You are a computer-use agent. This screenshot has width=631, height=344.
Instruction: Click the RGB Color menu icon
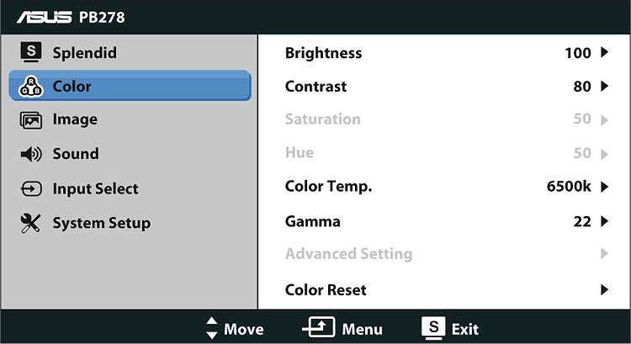(30, 86)
